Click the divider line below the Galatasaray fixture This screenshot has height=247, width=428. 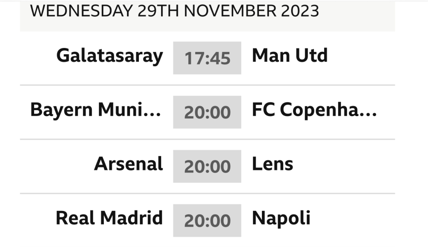click(x=207, y=85)
